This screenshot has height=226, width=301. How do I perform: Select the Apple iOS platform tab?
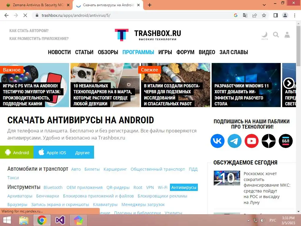click(x=52, y=152)
